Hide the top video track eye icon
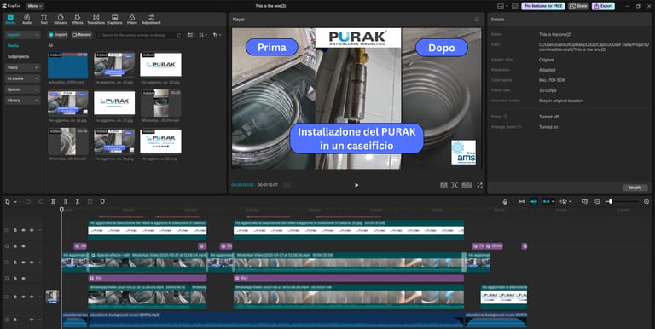Screen dimensions: 655x329 click(x=23, y=230)
